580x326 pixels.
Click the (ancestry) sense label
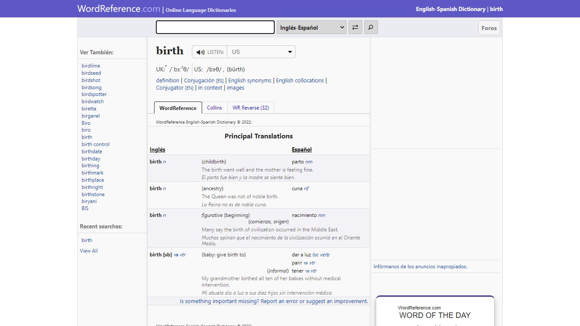pyautogui.click(x=212, y=188)
